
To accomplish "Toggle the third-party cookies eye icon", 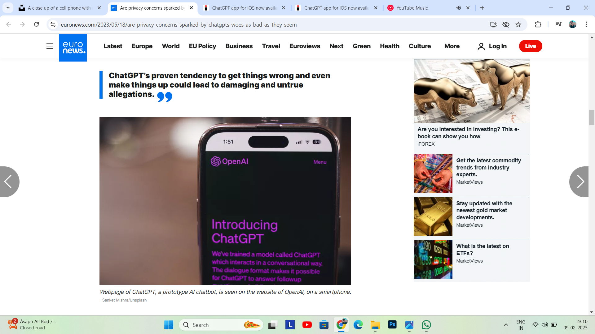I will (x=506, y=24).
